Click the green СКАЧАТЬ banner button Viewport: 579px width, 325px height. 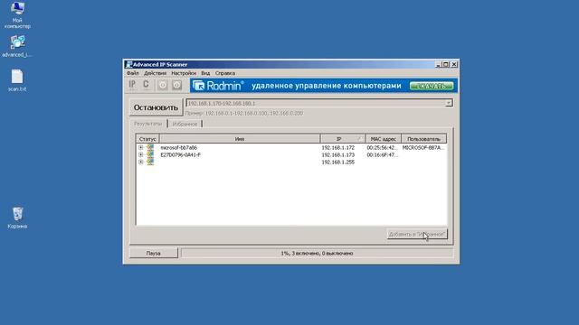pos(432,87)
